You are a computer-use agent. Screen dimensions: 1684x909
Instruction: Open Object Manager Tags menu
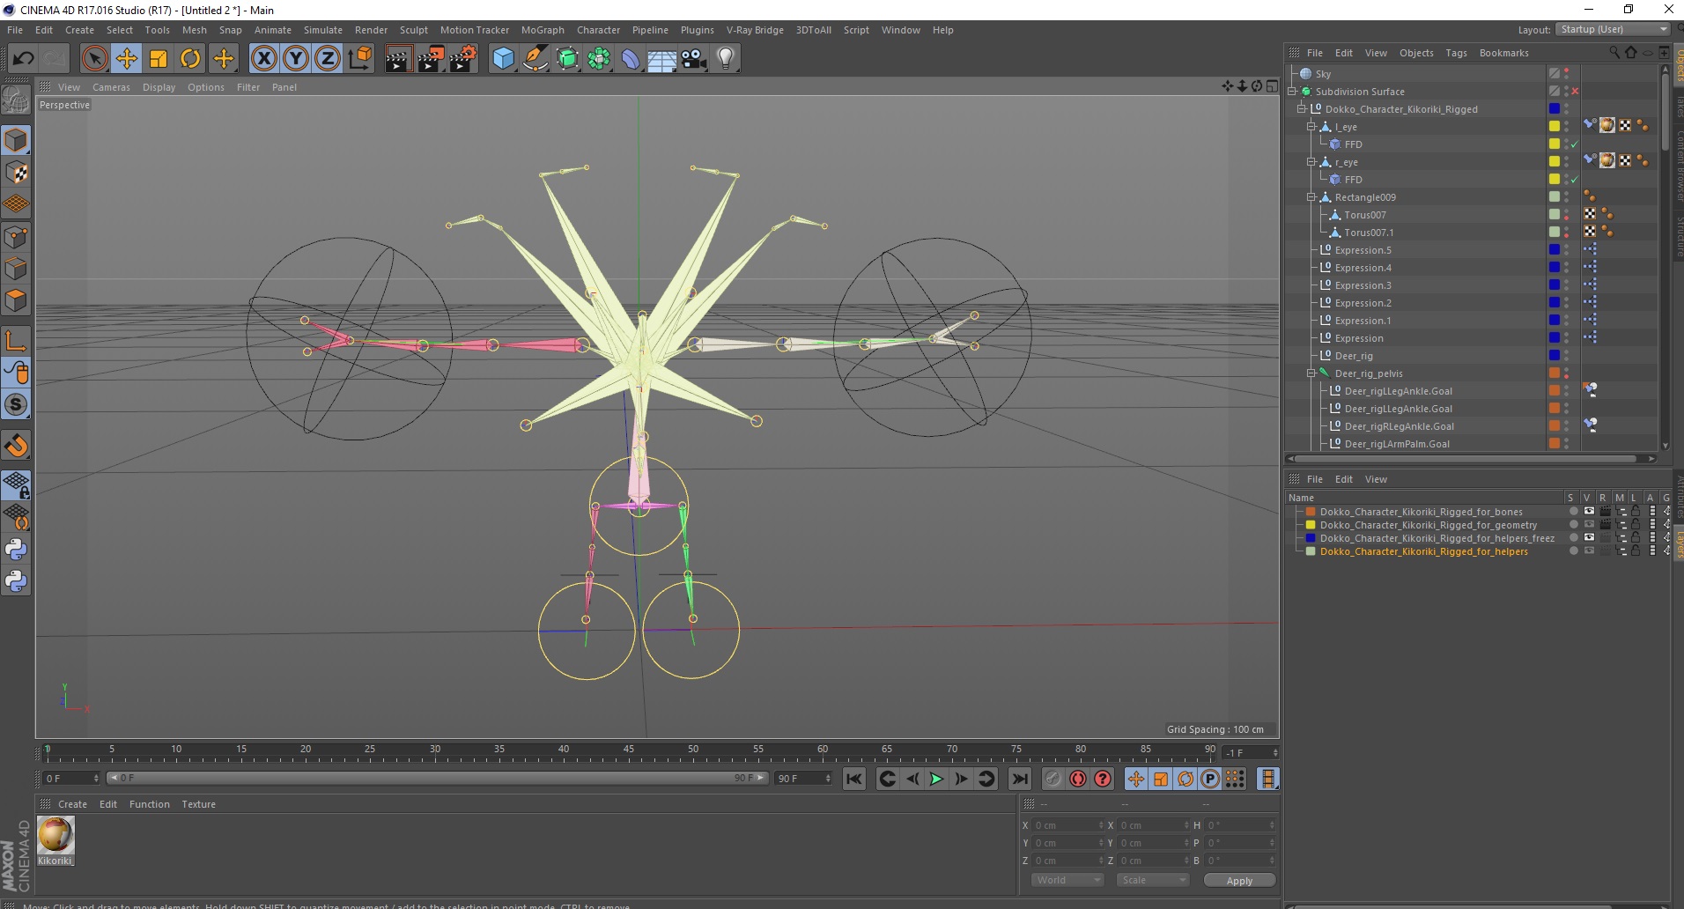click(x=1456, y=53)
